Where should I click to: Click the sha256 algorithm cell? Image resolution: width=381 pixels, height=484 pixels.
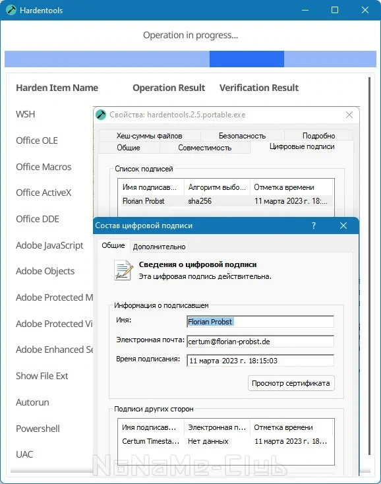point(200,201)
